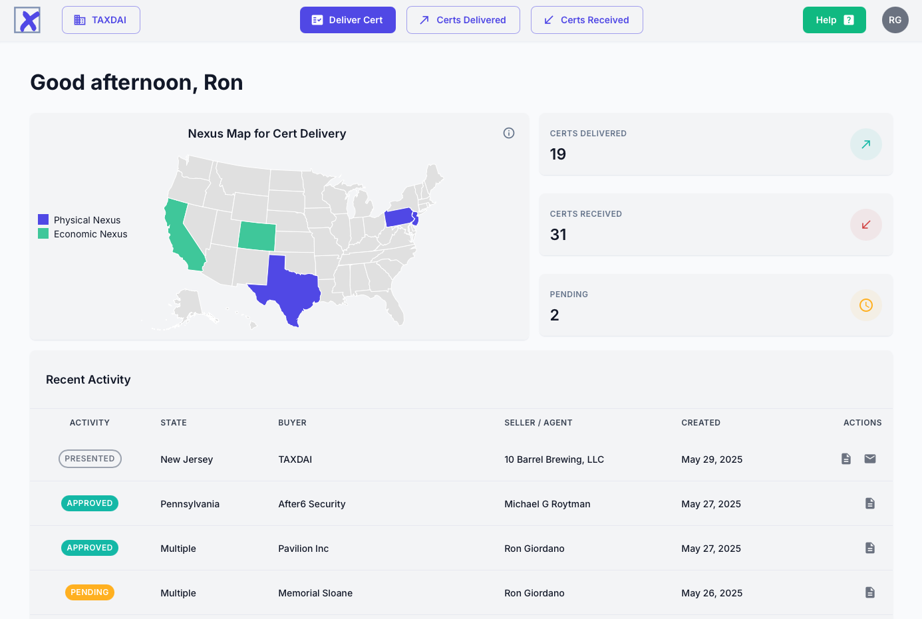Screen dimensions: 922x619
Task: Click Economic Nexus legend color swatch
Action: coord(43,233)
